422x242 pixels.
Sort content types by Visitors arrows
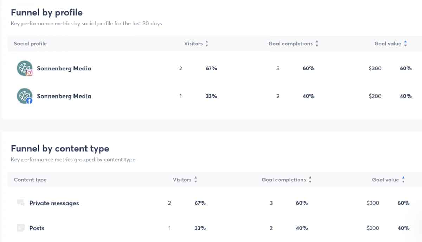(196, 180)
